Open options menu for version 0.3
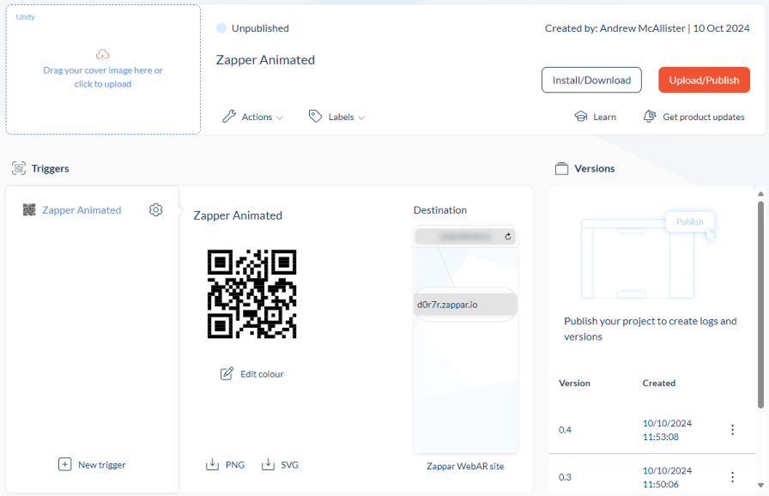This screenshot has height=496, width=769. coord(732,477)
